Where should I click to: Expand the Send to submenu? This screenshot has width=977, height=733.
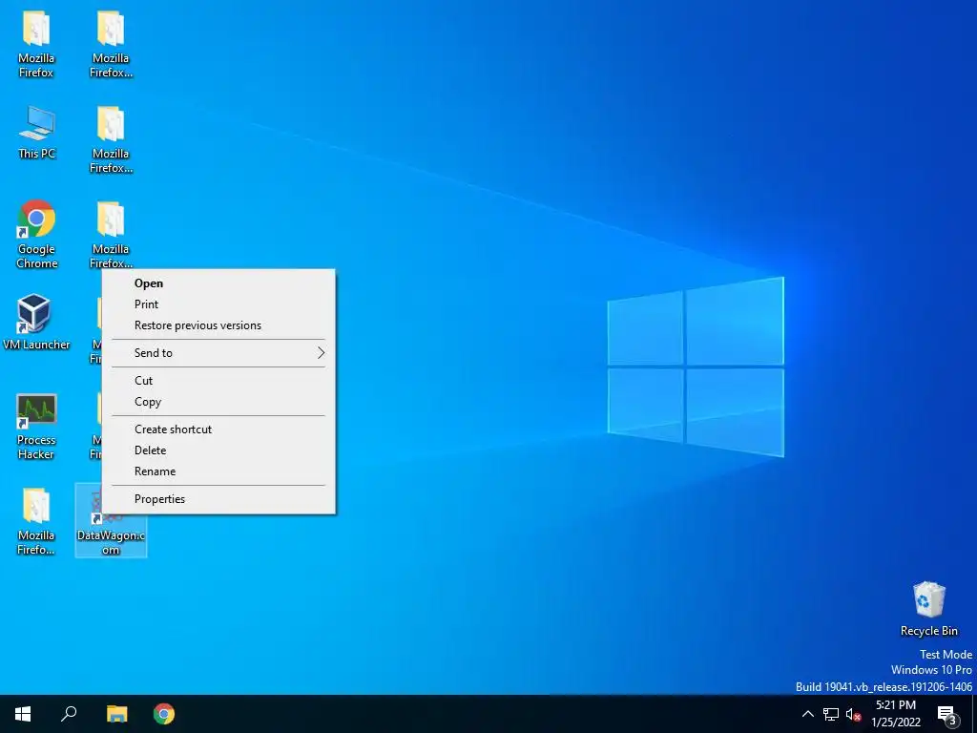click(218, 353)
